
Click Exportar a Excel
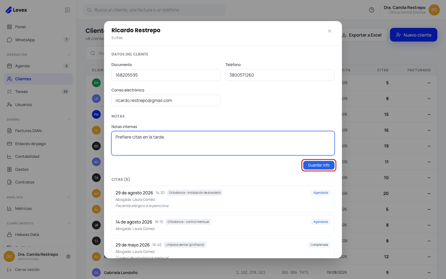coord(362,35)
